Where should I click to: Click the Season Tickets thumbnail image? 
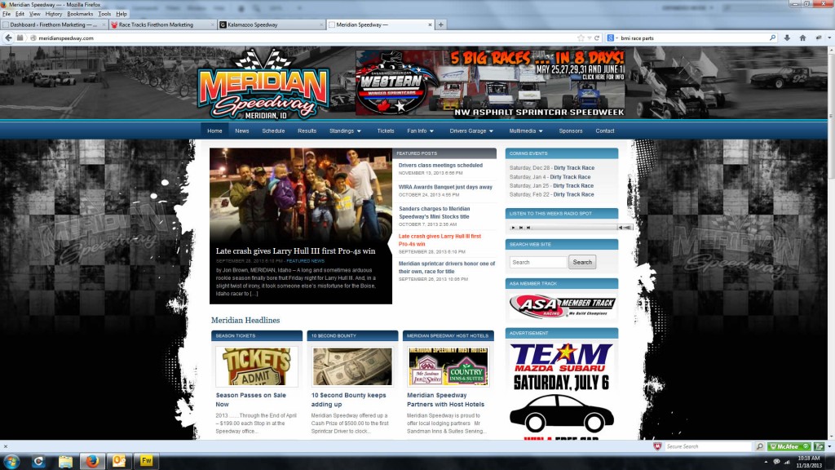[x=257, y=366]
